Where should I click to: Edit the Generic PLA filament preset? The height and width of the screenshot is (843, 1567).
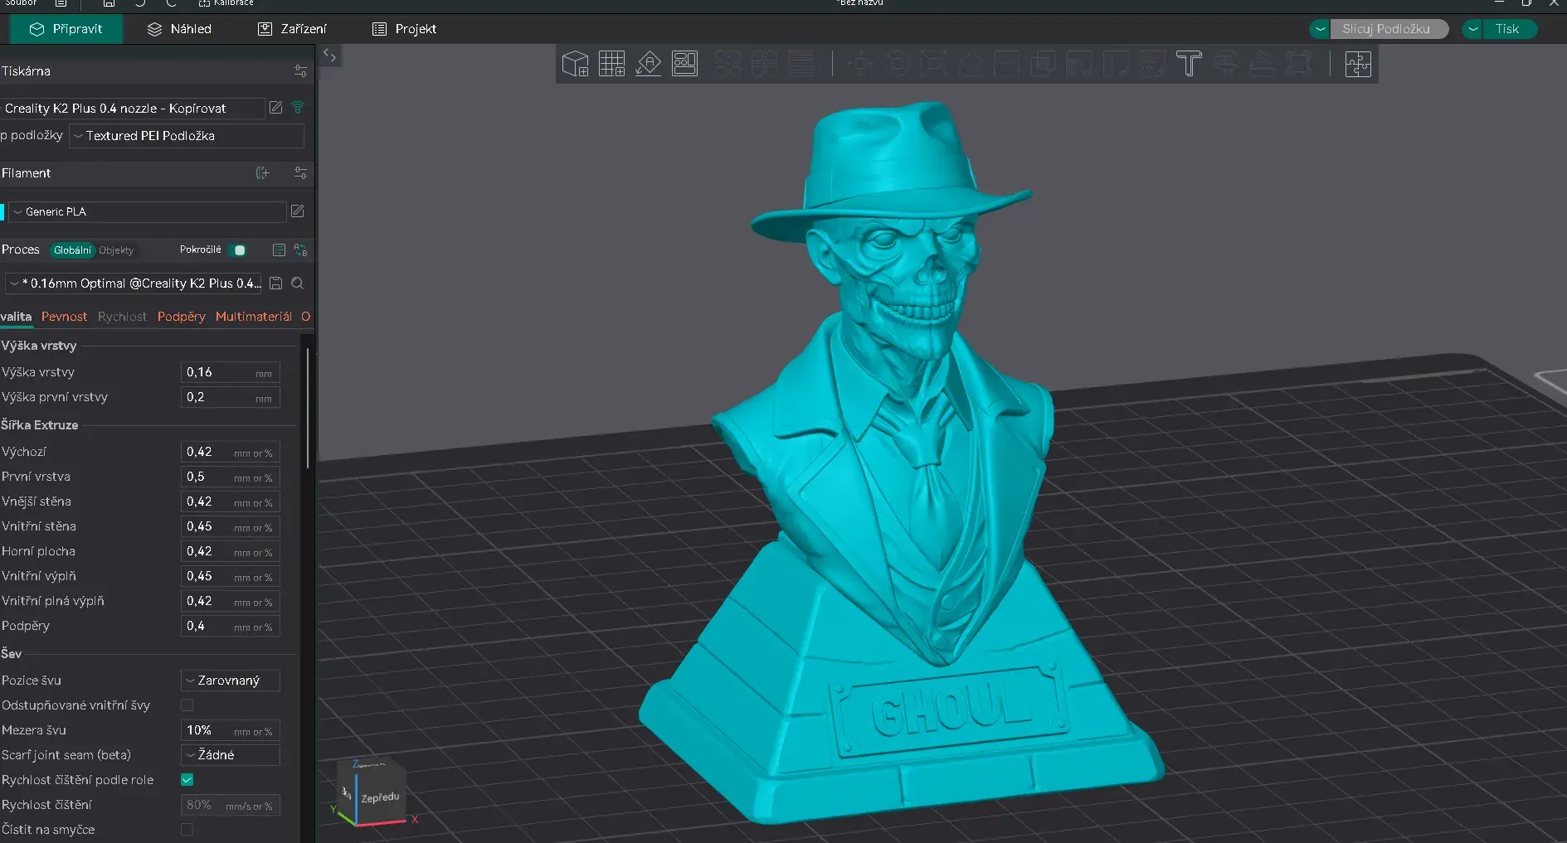coord(298,211)
